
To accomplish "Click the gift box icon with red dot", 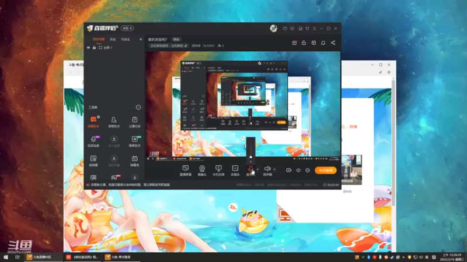I will [294, 43].
